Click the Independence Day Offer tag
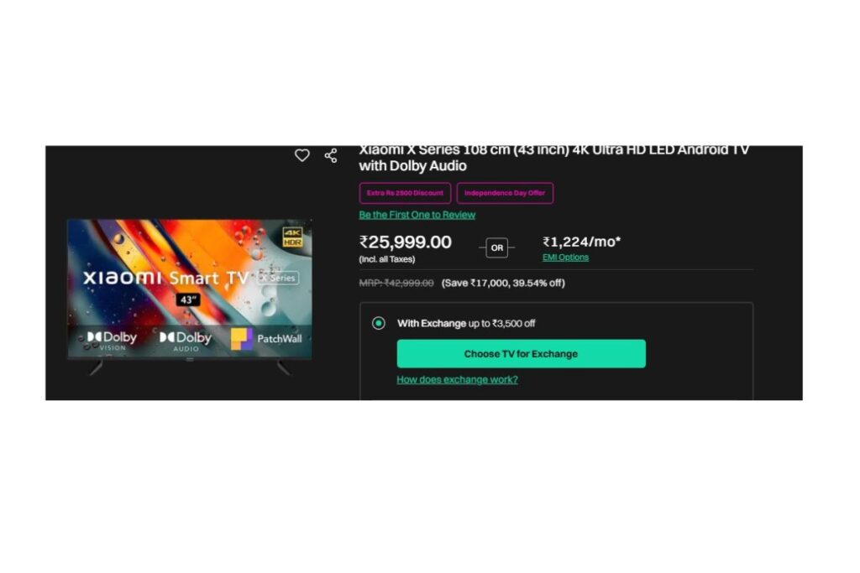 tap(505, 193)
